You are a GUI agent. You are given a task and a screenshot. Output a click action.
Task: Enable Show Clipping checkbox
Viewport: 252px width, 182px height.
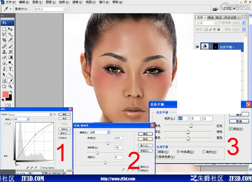click(x=41, y=168)
